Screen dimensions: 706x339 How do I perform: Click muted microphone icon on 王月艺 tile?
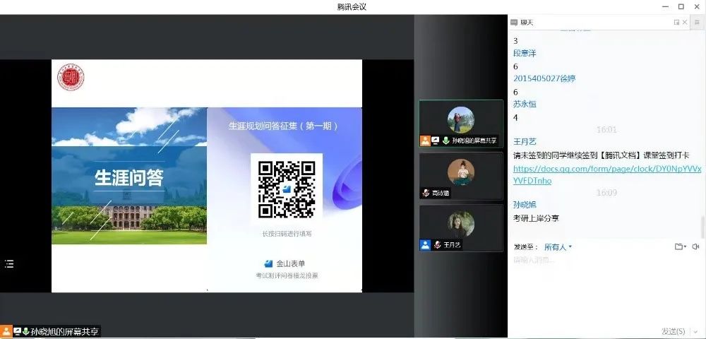437,245
